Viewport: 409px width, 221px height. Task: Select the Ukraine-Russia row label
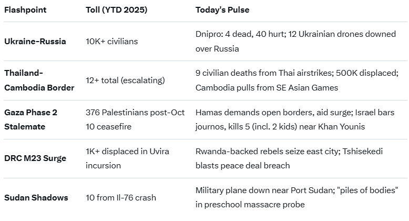[x=35, y=41]
